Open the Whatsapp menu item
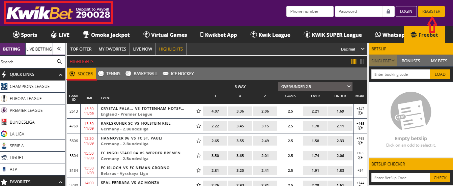The image size is (453, 186). pos(389,35)
